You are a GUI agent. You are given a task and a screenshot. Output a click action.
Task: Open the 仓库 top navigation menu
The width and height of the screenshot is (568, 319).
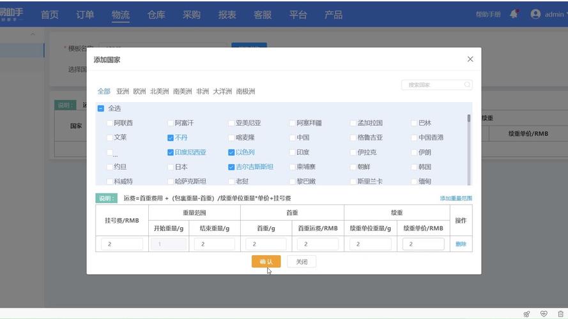pyautogui.click(x=156, y=15)
